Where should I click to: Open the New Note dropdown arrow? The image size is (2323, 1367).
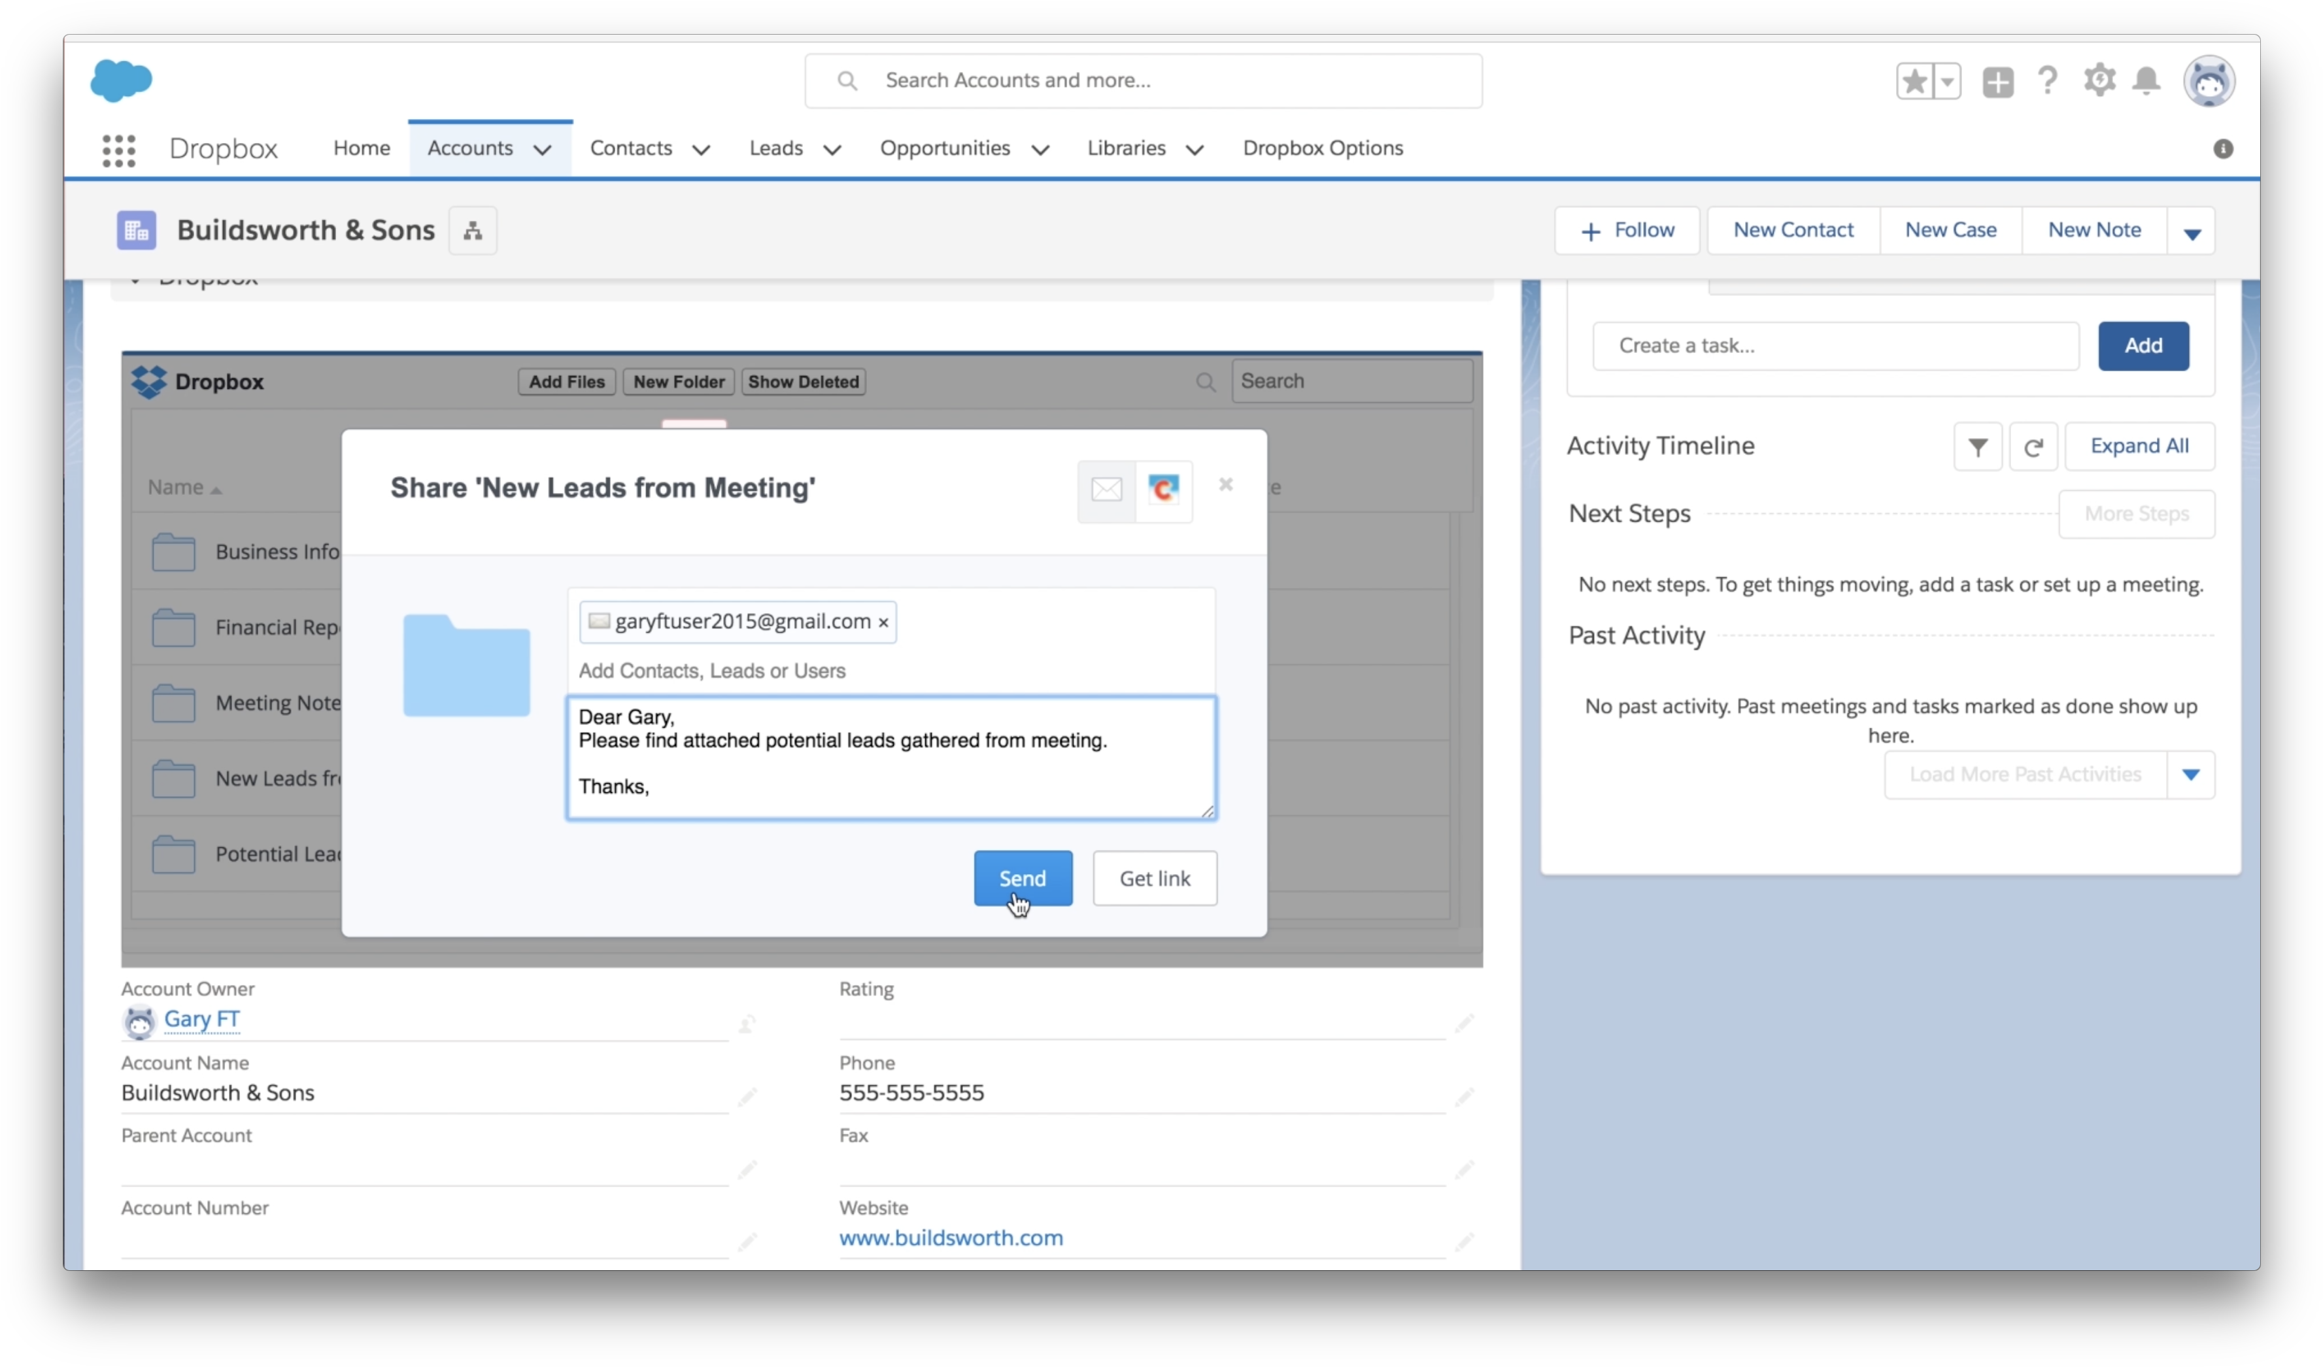(x=2192, y=230)
